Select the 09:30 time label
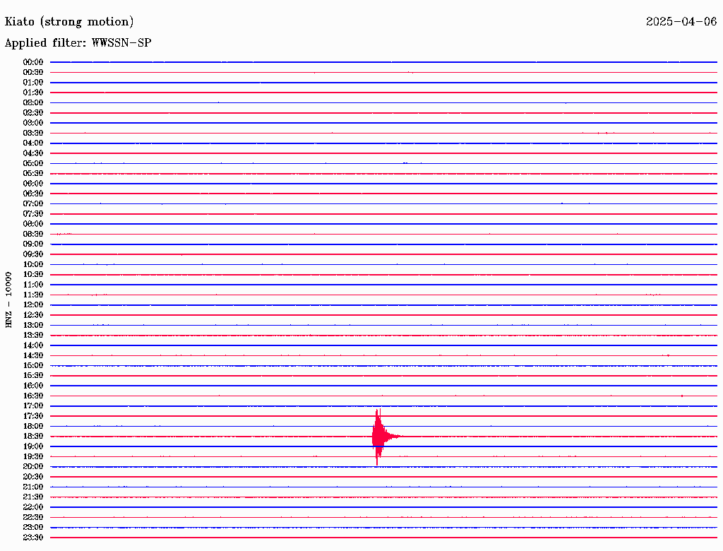 tap(33, 254)
